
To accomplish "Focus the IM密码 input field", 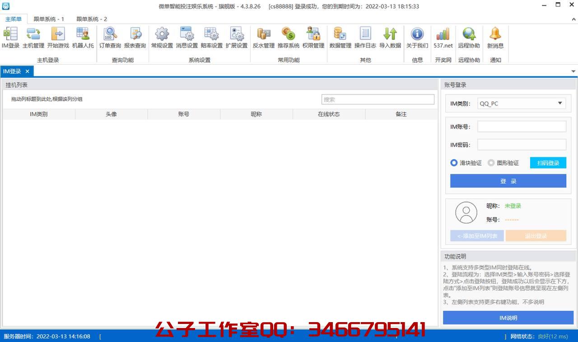I will coord(522,145).
